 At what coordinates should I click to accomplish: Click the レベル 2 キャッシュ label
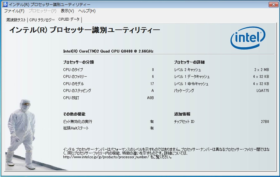(x=188, y=69)
